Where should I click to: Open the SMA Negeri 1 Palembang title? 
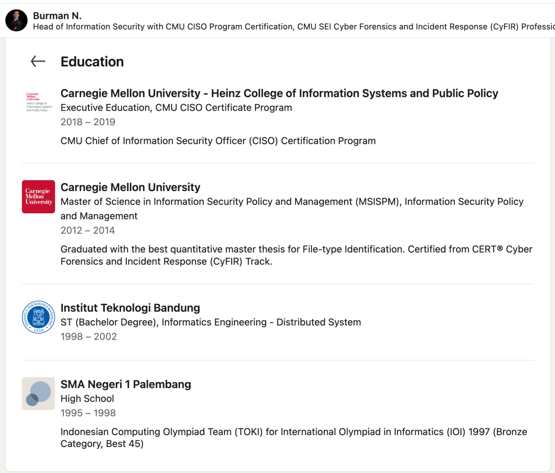(x=126, y=384)
